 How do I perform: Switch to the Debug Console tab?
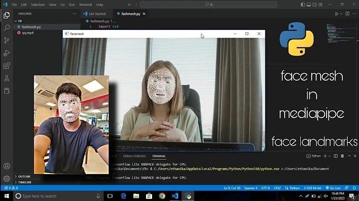tap(135, 156)
